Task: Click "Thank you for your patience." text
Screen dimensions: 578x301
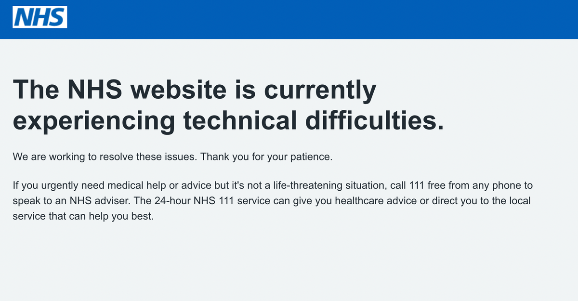Action: coord(266,157)
